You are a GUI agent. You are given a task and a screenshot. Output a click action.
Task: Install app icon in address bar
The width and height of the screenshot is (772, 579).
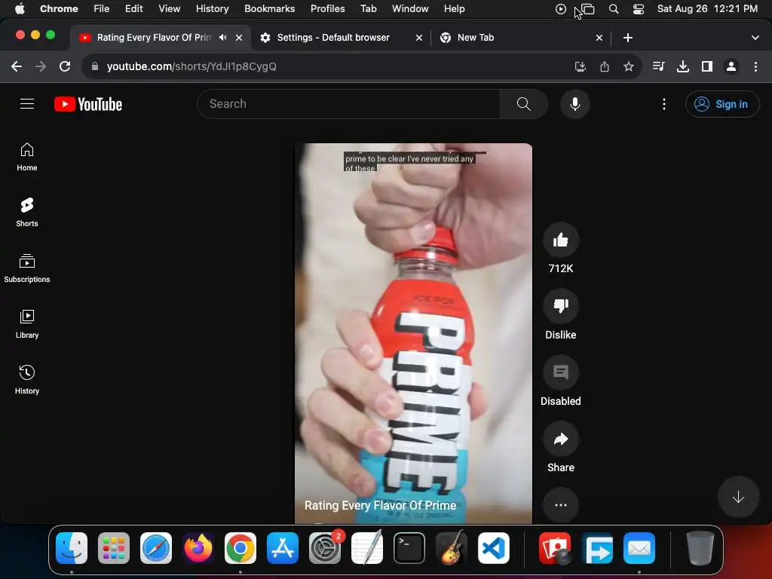[x=580, y=66]
